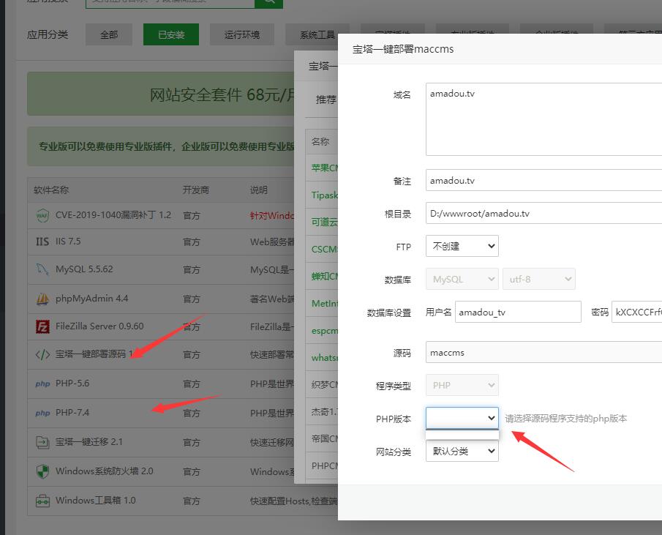Click the PHP-7.4 php icon
Viewport: 662px width, 535px height.
42,413
